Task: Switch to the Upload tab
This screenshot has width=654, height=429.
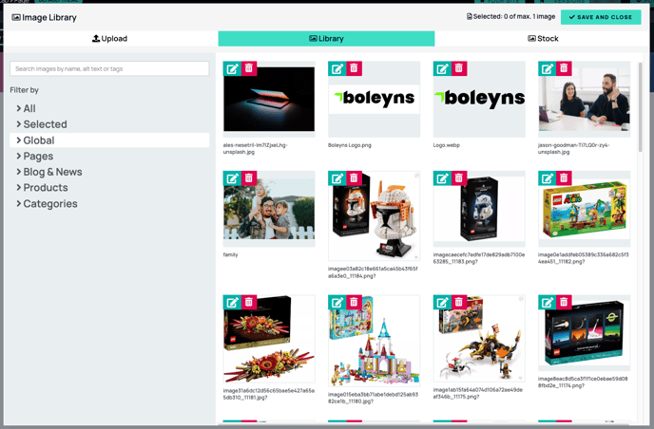Action: pos(109,38)
